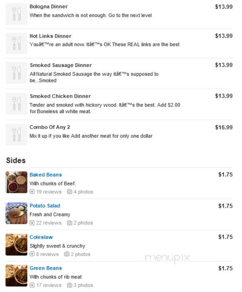Open the Coleslaw item link
The width and height of the screenshot is (242, 292).
41,237
